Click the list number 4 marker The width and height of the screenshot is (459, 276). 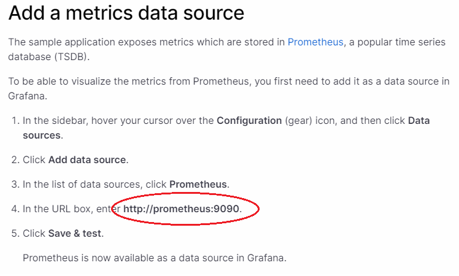click(15, 209)
